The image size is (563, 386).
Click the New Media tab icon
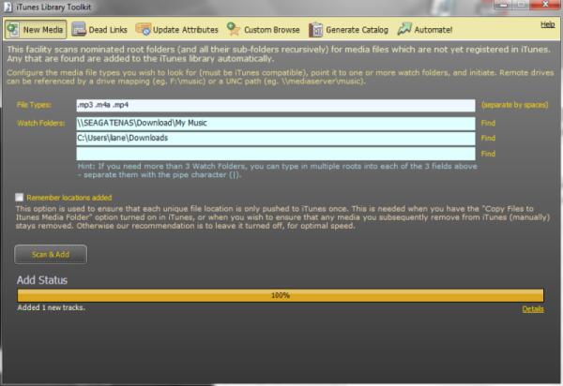coord(13,30)
